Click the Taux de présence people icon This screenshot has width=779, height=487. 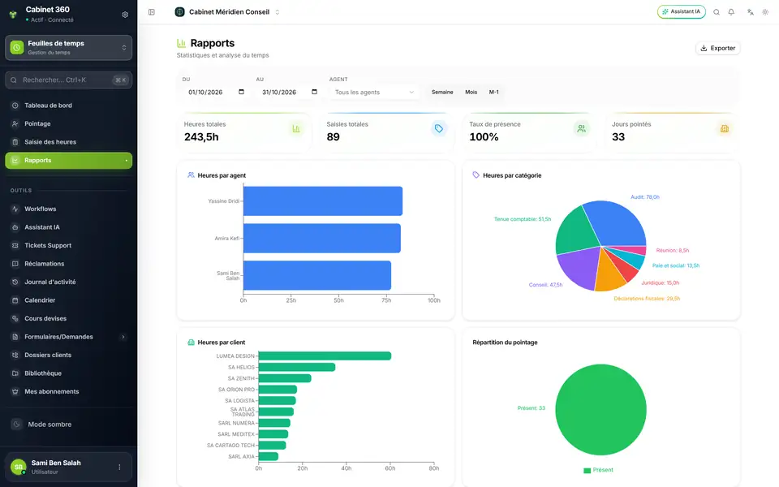[x=581, y=129]
